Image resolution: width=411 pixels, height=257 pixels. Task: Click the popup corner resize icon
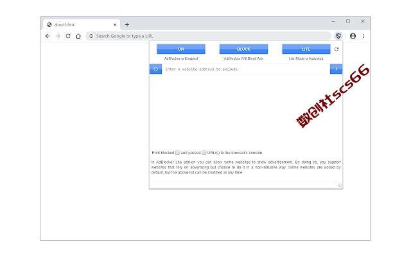340,186
